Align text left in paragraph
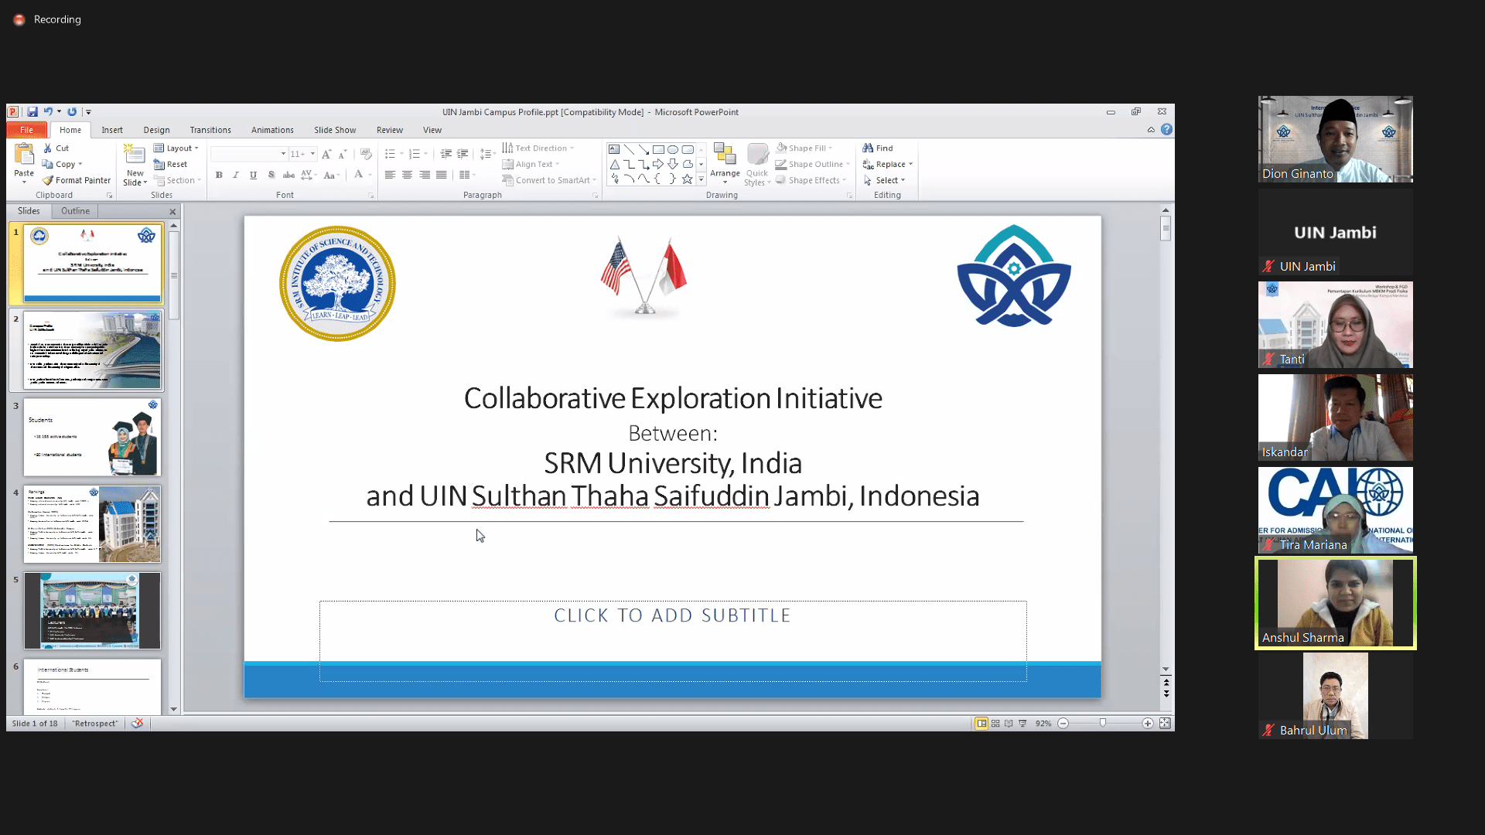Image resolution: width=1485 pixels, height=835 pixels. [390, 176]
